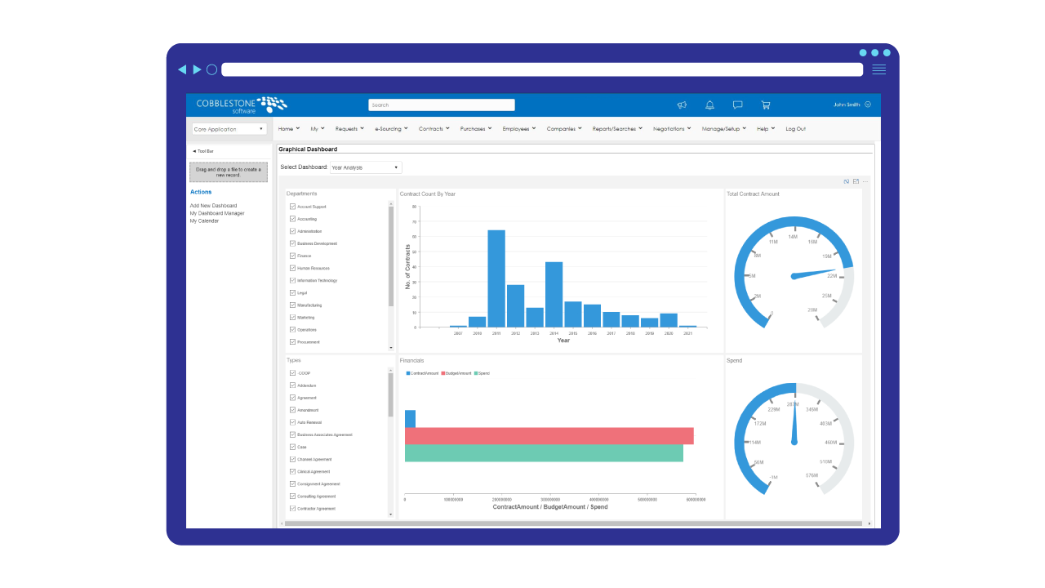Toggle the Case type checkbox
The image size is (1045, 588).
click(x=293, y=447)
